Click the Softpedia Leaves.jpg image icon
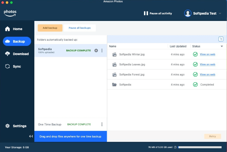This screenshot has width=227, height=152. point(115,65)
